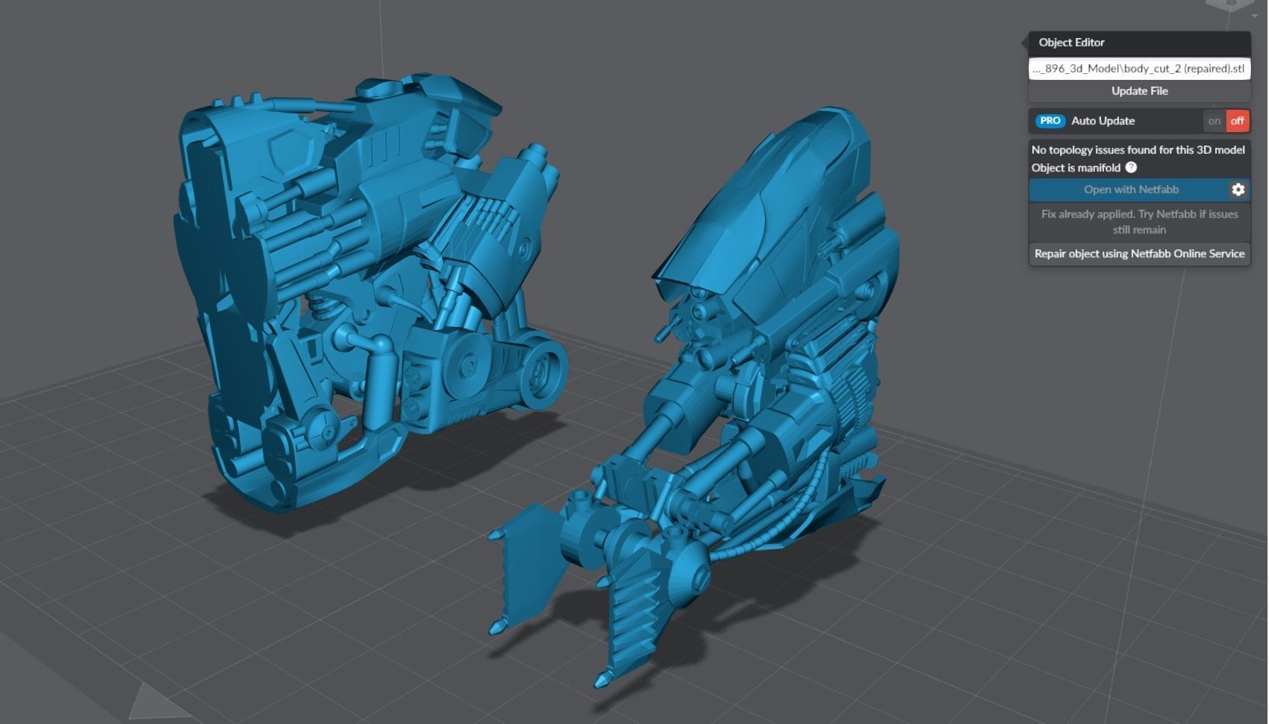Click 'No topology issues found' message
Screen dimensions: 1269x724
1138,150
